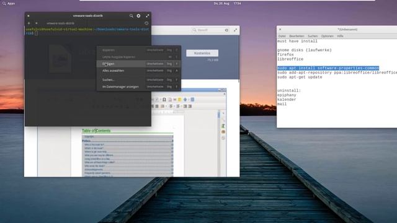Choose Kopieren in the context menu

click(138, 50)
